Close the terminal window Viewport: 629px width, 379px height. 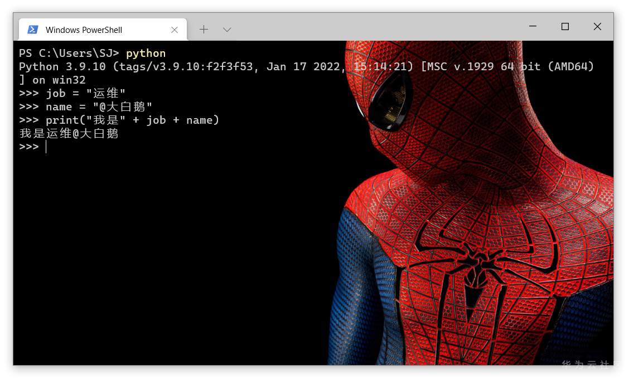tap(597, 26)
